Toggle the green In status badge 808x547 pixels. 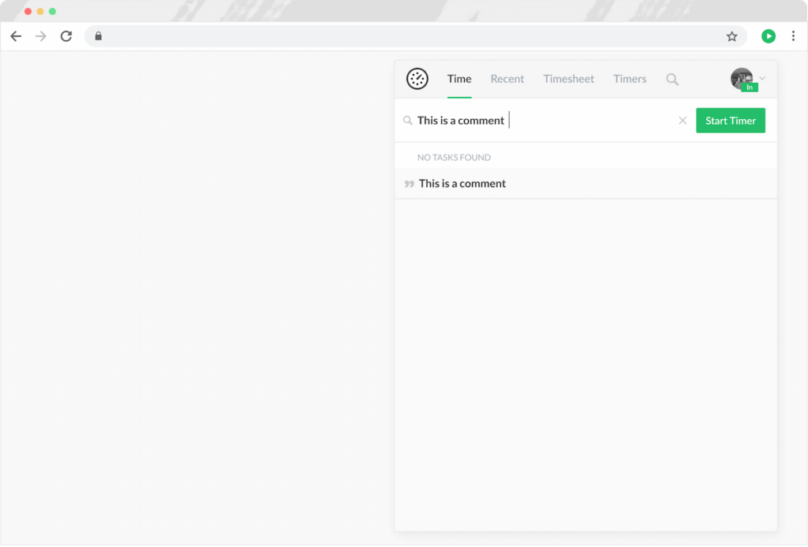749,87
